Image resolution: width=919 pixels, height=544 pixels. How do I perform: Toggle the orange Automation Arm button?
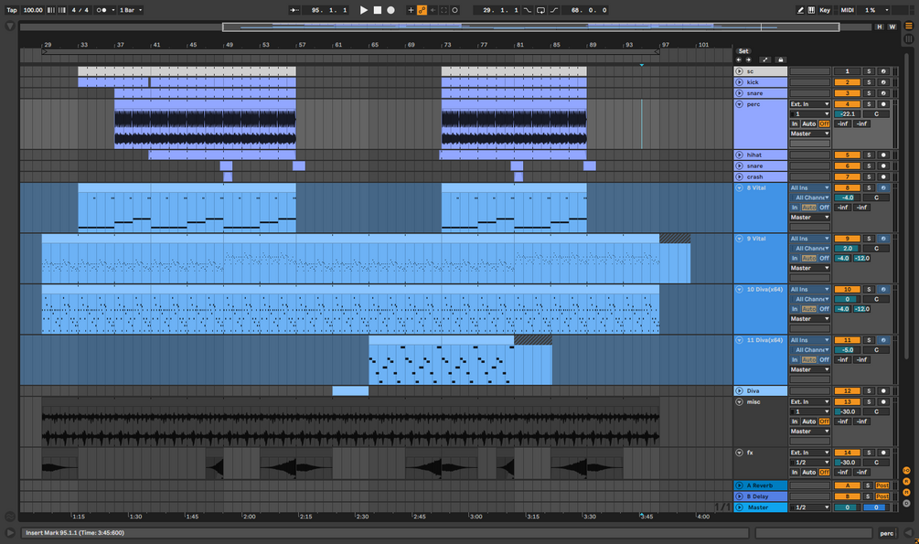pyautogui.click(x=422, y=10)
